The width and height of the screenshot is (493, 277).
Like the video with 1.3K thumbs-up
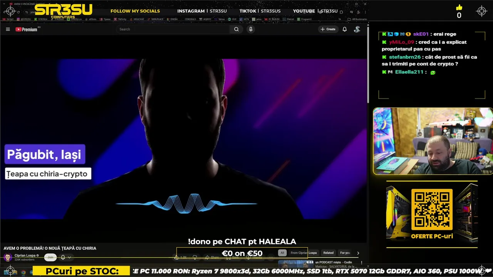[x=181, y=257]
